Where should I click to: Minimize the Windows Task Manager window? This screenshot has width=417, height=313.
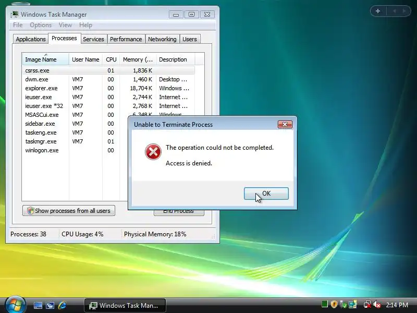[x=176, y=15]
